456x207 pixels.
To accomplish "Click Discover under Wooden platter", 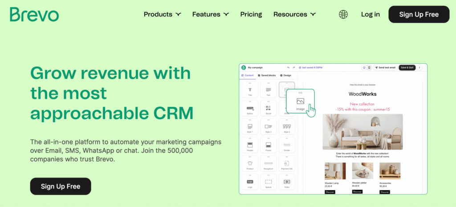I will pyautogui.click(x=357, y=191).
